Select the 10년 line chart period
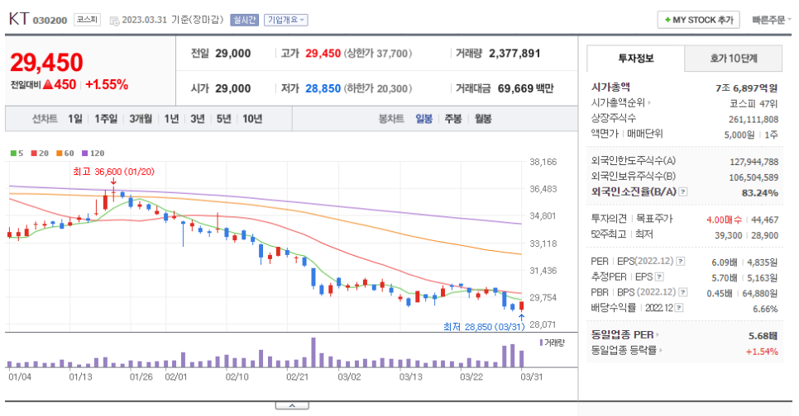 pyautogui.click(x=252, y=119)
